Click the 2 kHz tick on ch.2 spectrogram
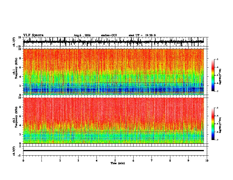The height and width of the screenshot is (180, 233). point(20,134)
